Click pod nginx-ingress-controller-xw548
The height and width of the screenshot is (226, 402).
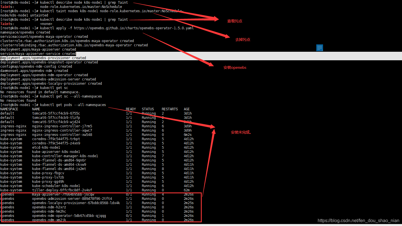(62, 135)
